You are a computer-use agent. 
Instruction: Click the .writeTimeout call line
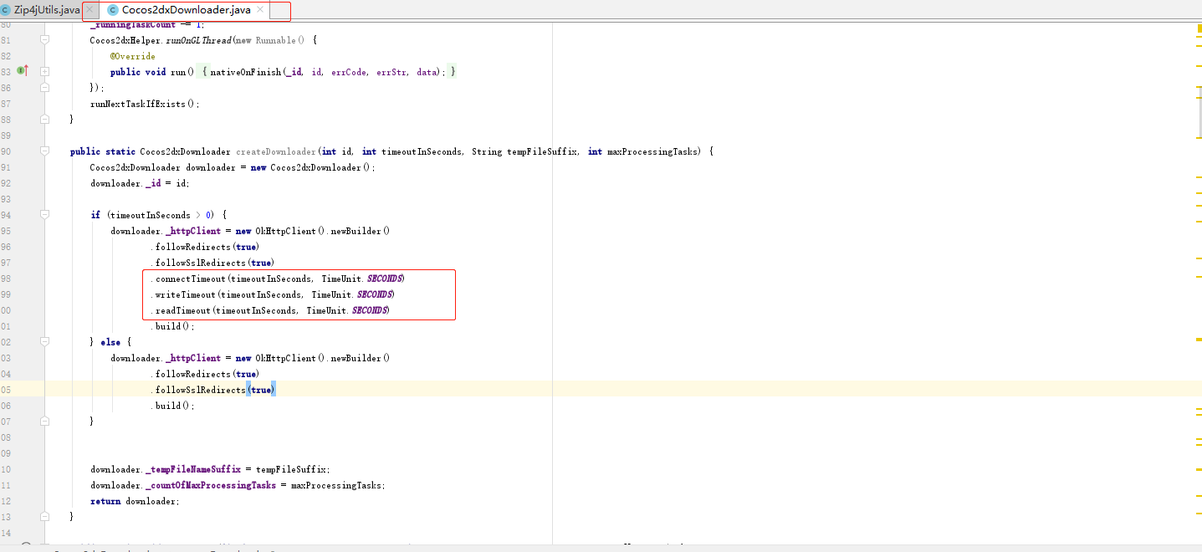coord(273,294)
